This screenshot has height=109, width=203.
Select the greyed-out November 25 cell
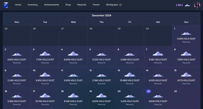coord(17,36)
